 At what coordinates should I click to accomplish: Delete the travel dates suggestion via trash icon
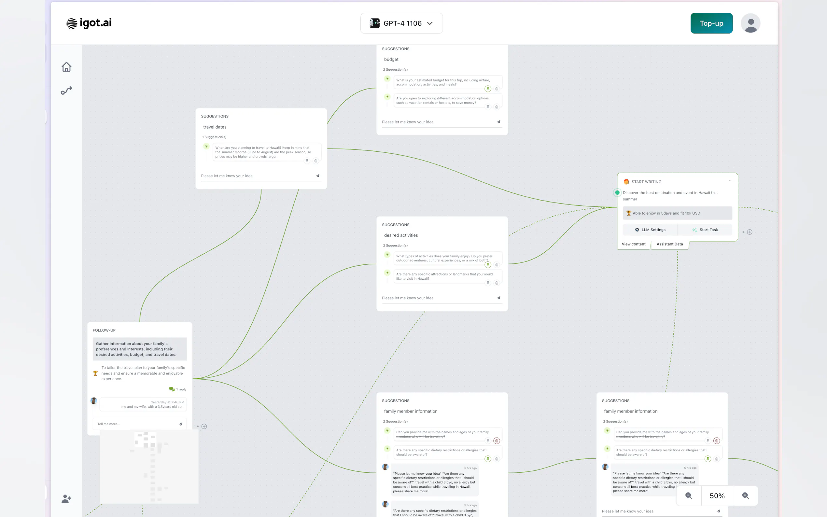(x=315, y=161)
